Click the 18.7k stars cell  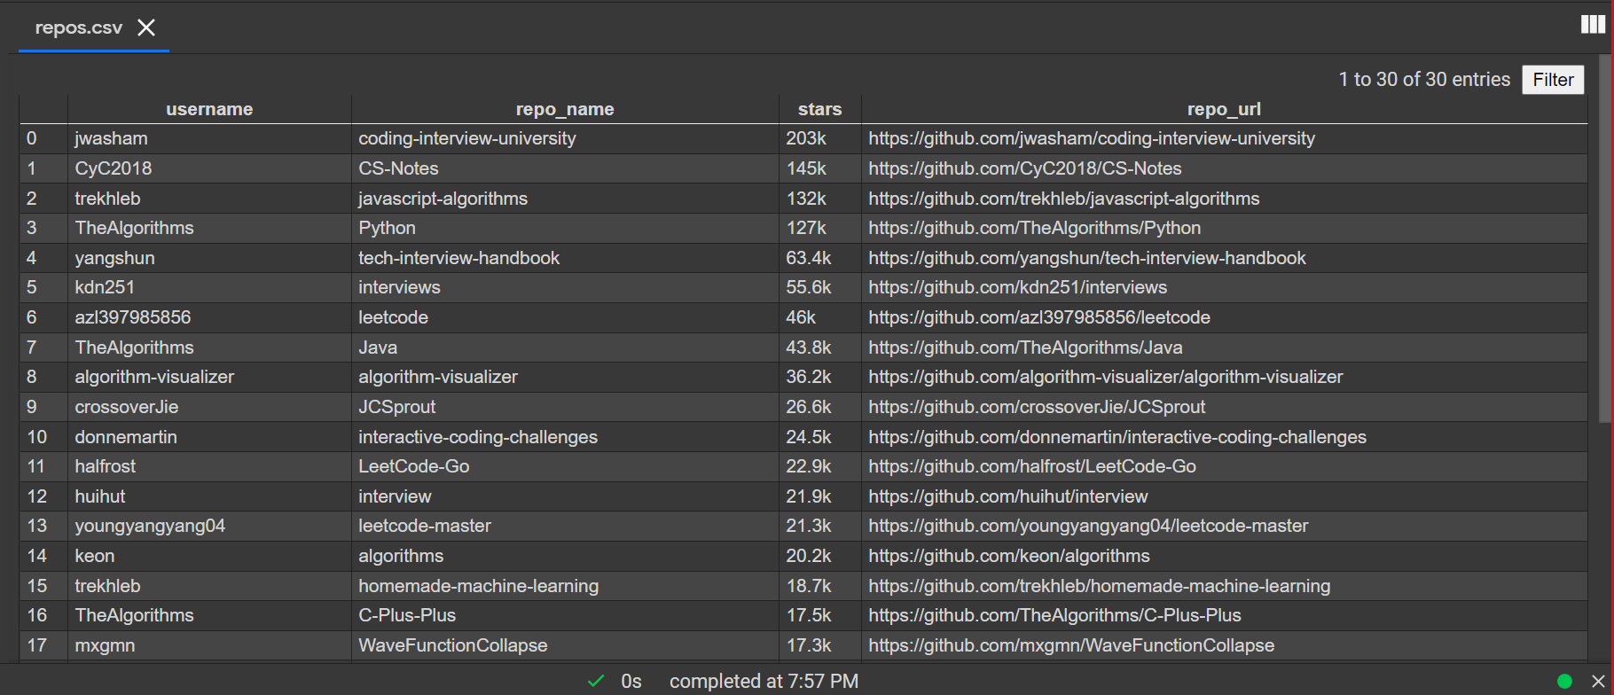click(819, 586)
